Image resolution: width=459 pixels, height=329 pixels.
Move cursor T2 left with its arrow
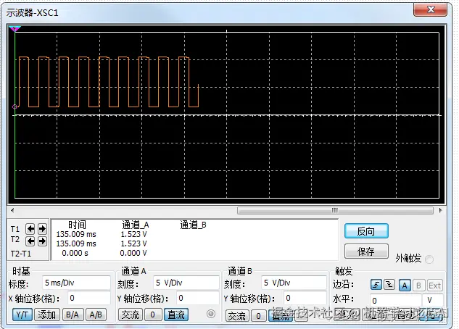(x=30, y=241)
